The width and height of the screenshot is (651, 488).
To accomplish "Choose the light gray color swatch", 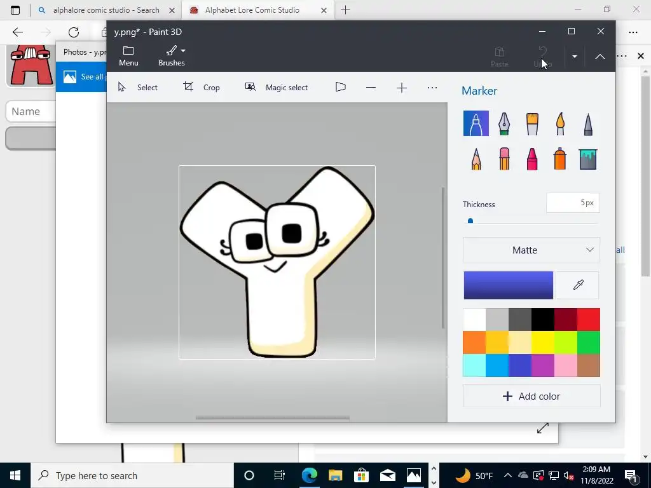I will point(497,320).
